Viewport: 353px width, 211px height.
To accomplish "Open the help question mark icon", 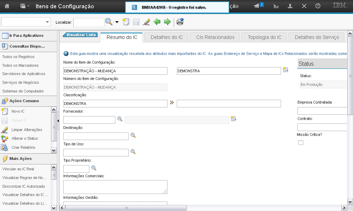I will [x=318, y=6].
